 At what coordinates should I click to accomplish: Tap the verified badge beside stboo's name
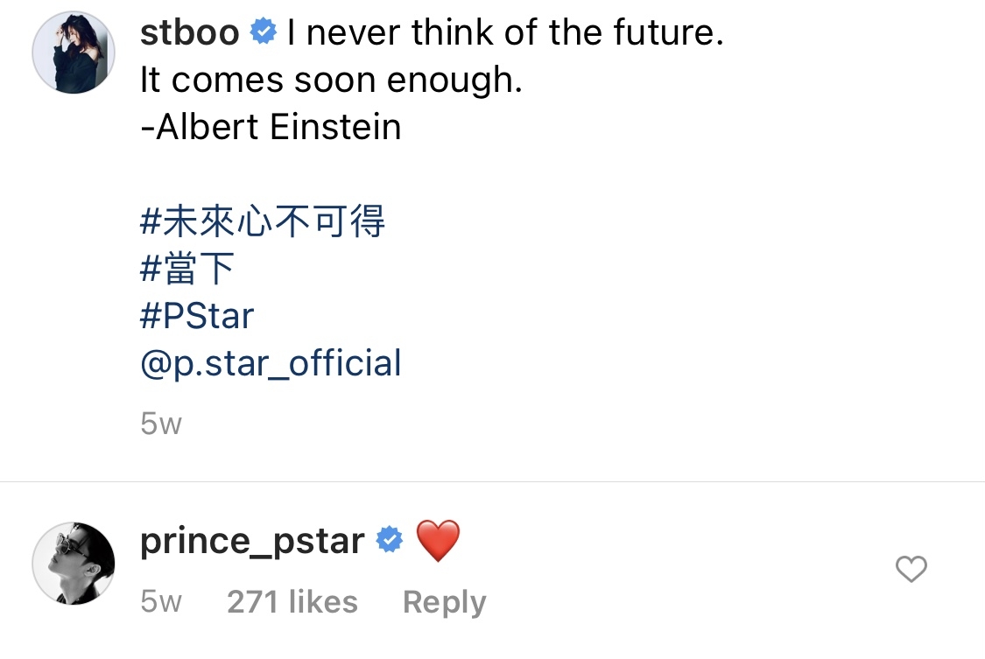[x=262, y=32]
